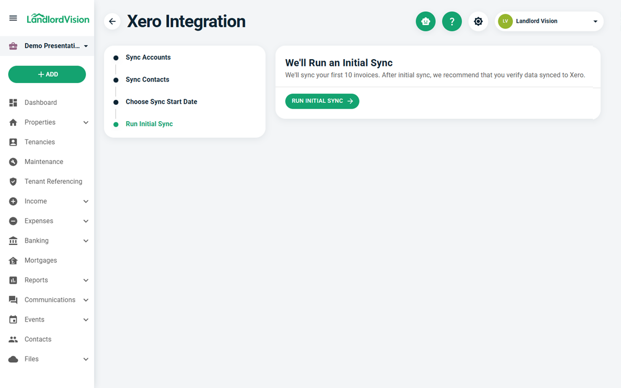Click the green dot beside Run Initial Sync
The image size is (621, 388).
pos(116,125)
